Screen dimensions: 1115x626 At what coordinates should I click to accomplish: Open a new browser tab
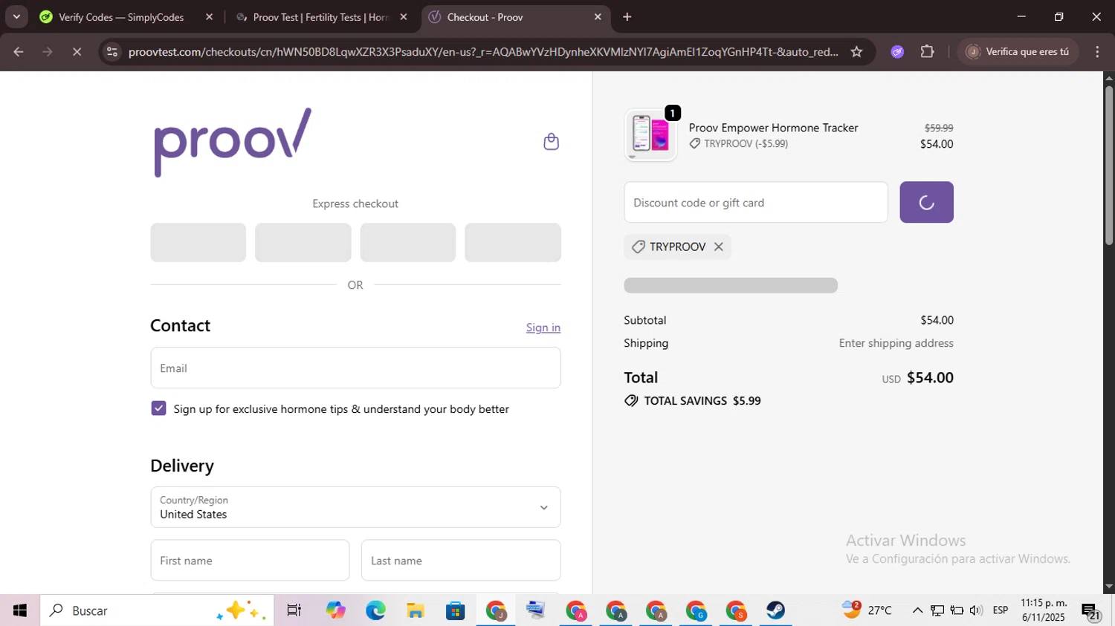pyautogui.click(x=627, y=17)
